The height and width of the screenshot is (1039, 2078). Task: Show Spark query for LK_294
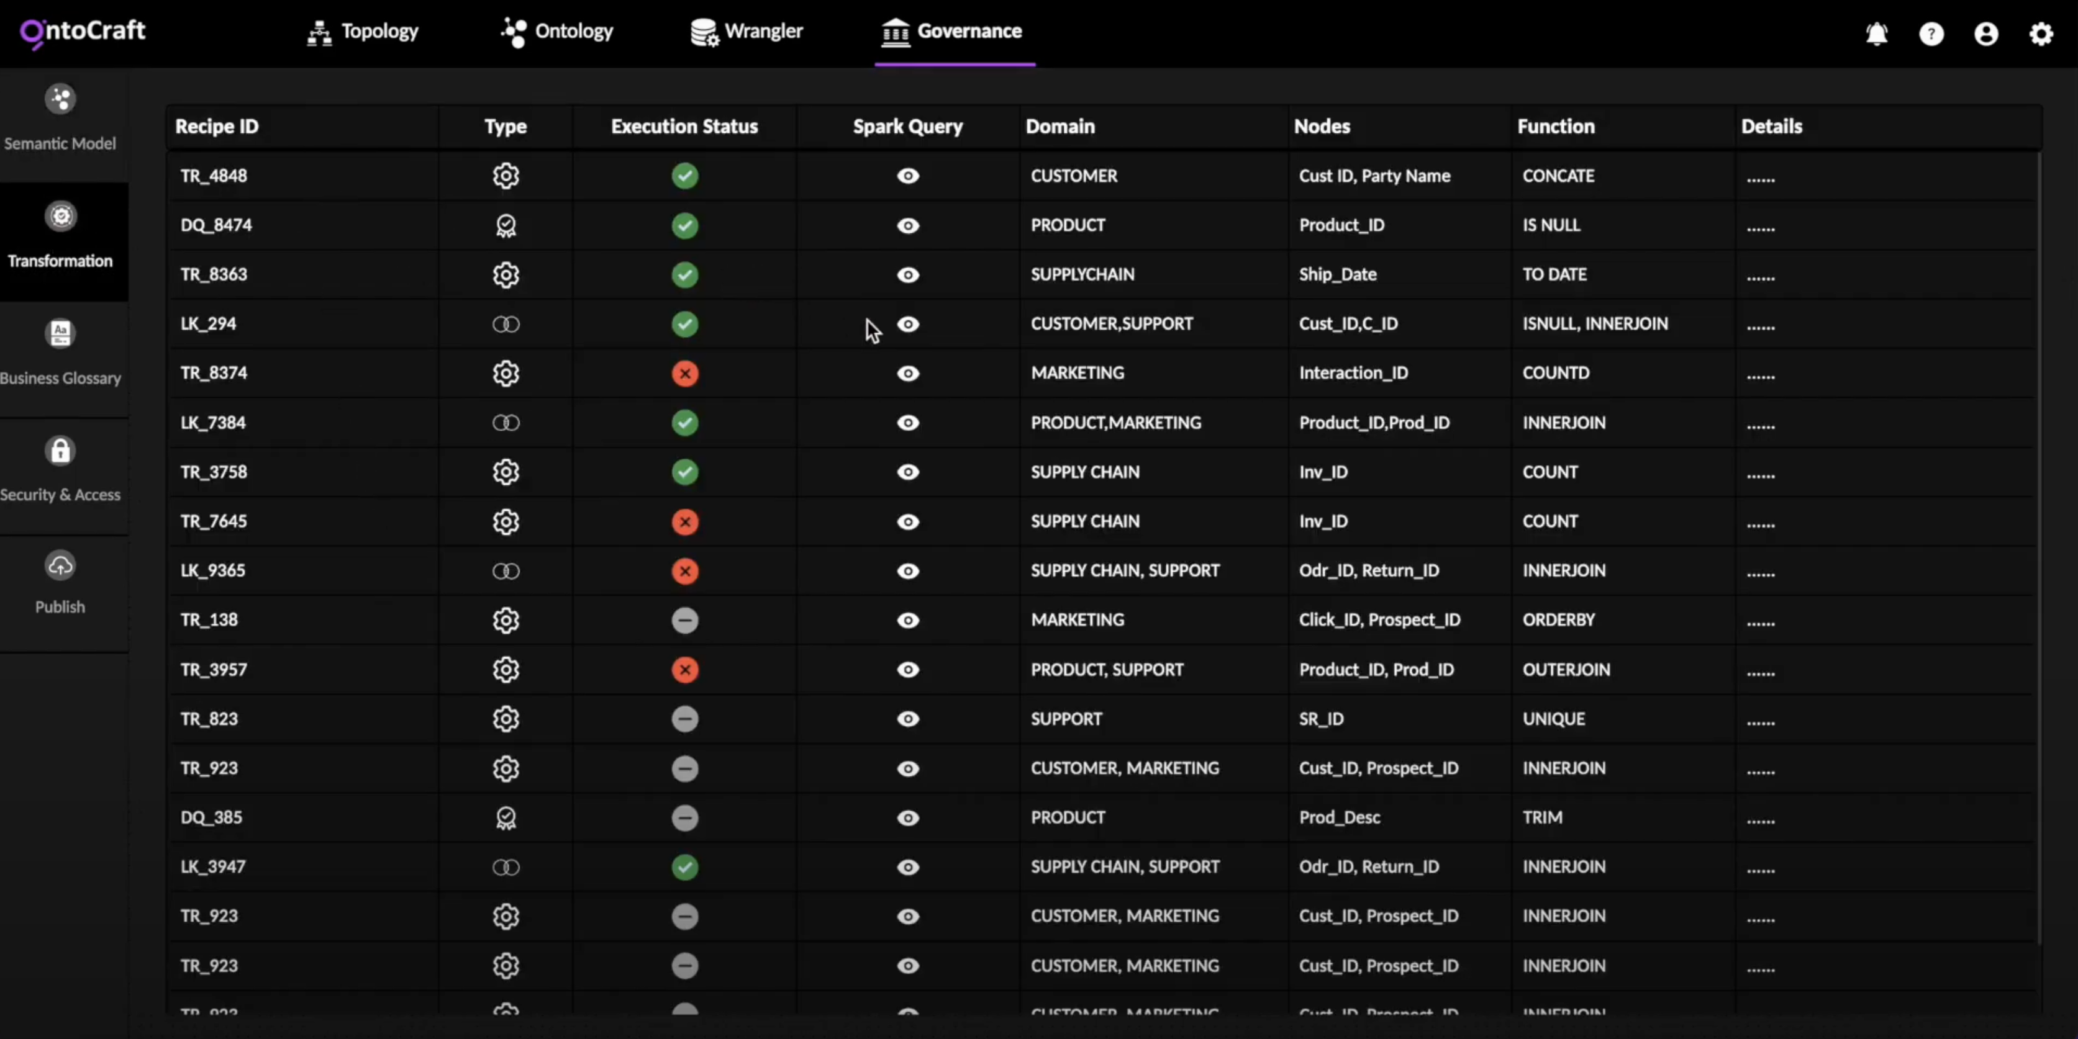coord(907,324)
